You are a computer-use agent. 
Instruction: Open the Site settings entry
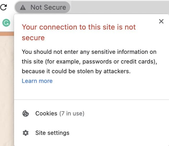tap(52, 133)
